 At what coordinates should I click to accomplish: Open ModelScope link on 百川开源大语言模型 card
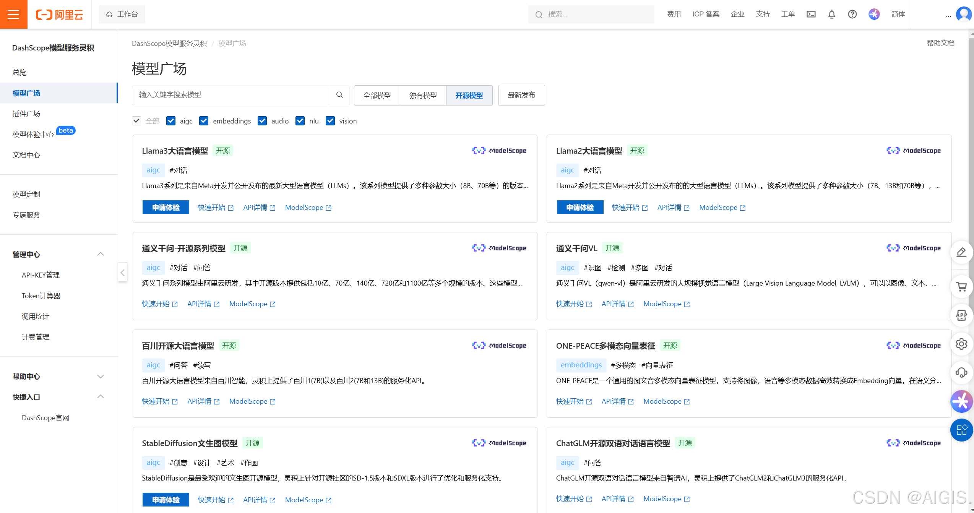pyautogui.click(x=252, y=401)
